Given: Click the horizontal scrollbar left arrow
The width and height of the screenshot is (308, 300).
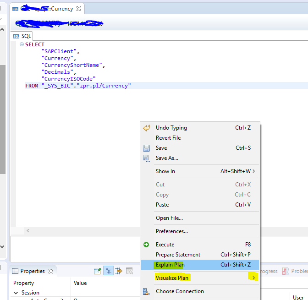Looking at the screenshot, I should [28, 231].
